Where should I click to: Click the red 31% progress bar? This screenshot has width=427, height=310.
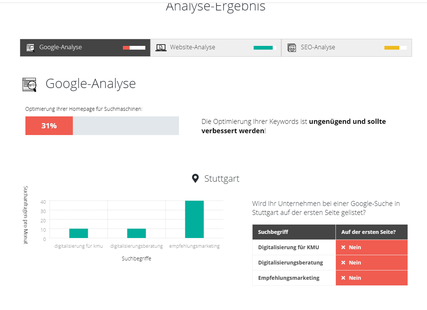[x=49, y=126]
